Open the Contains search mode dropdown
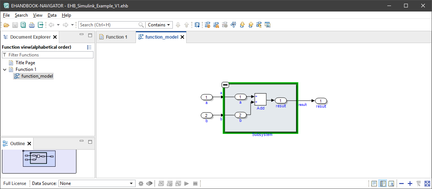The image size is (432, 189). coord(159,25)
